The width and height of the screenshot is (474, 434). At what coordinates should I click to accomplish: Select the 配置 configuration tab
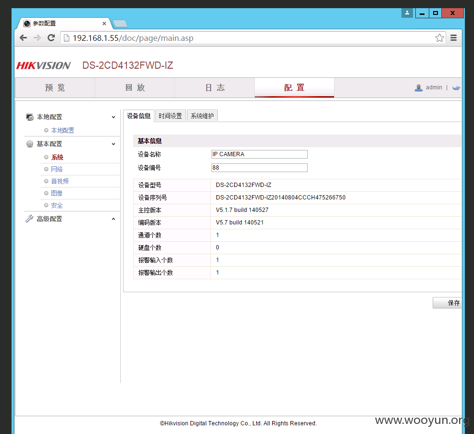click(294, 87)
